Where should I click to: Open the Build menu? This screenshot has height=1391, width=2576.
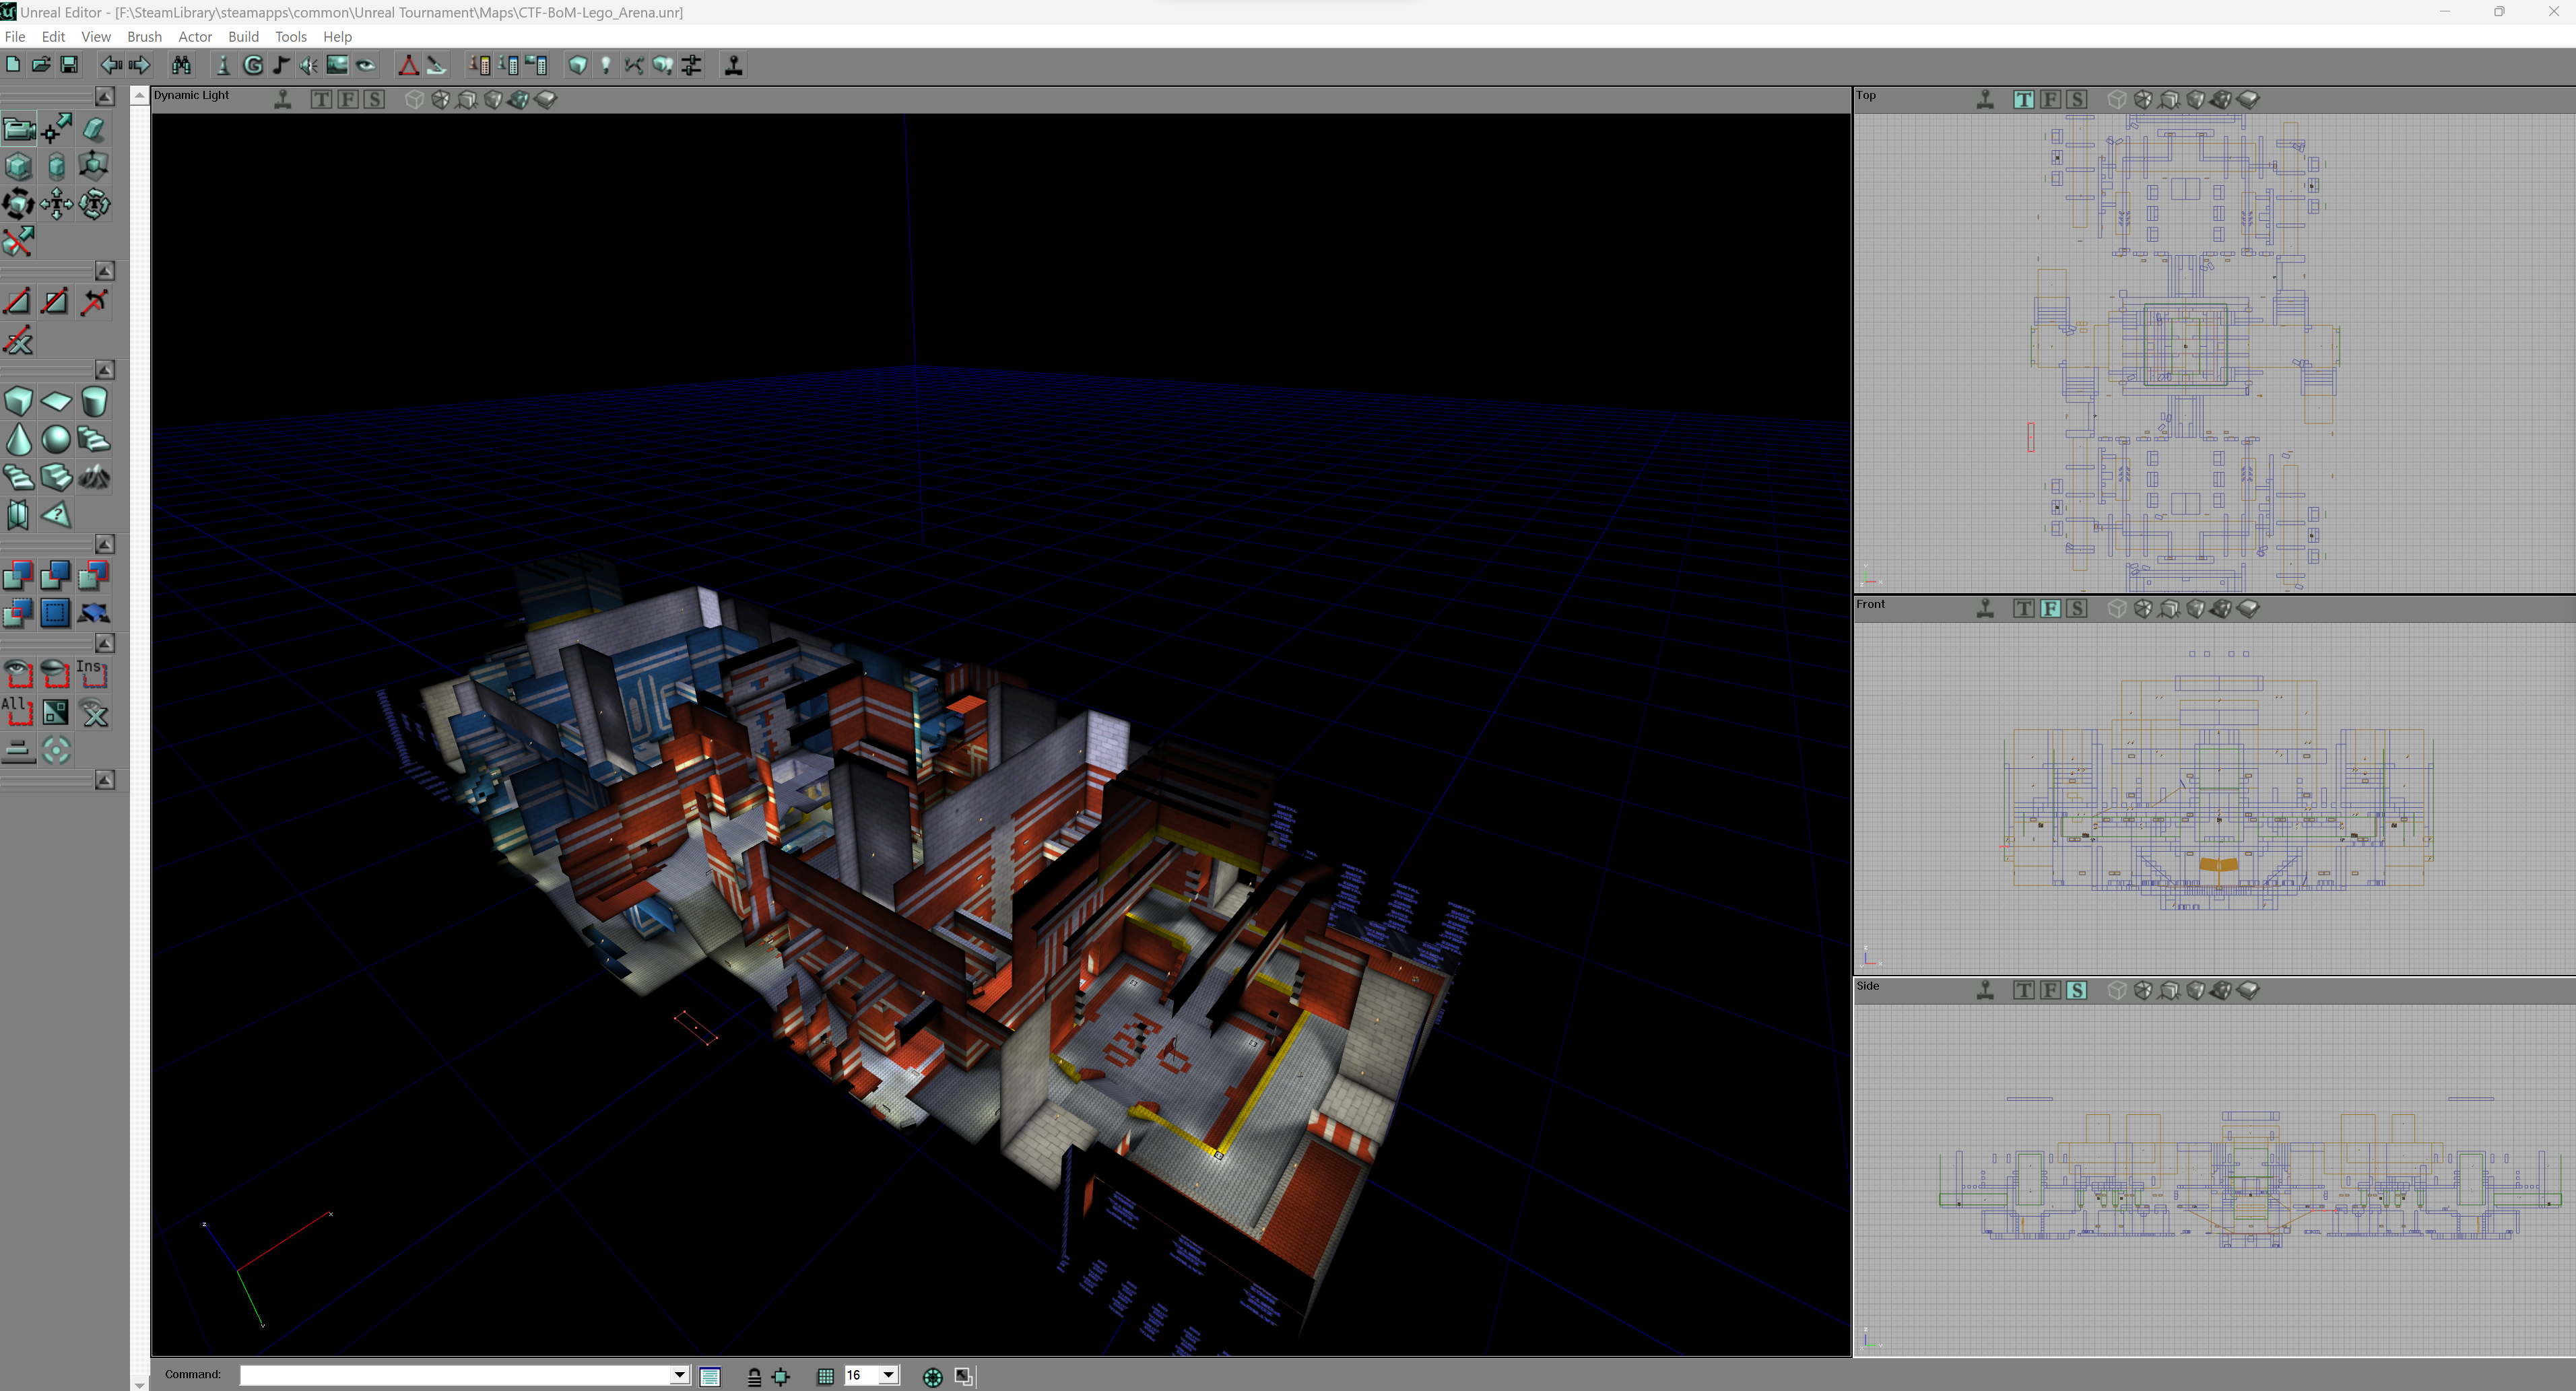(243, 36)
